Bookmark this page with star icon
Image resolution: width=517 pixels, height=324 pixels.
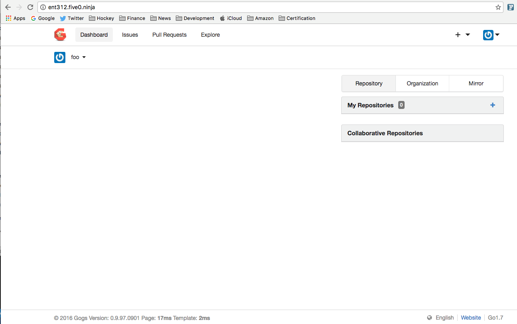[498, 7]
